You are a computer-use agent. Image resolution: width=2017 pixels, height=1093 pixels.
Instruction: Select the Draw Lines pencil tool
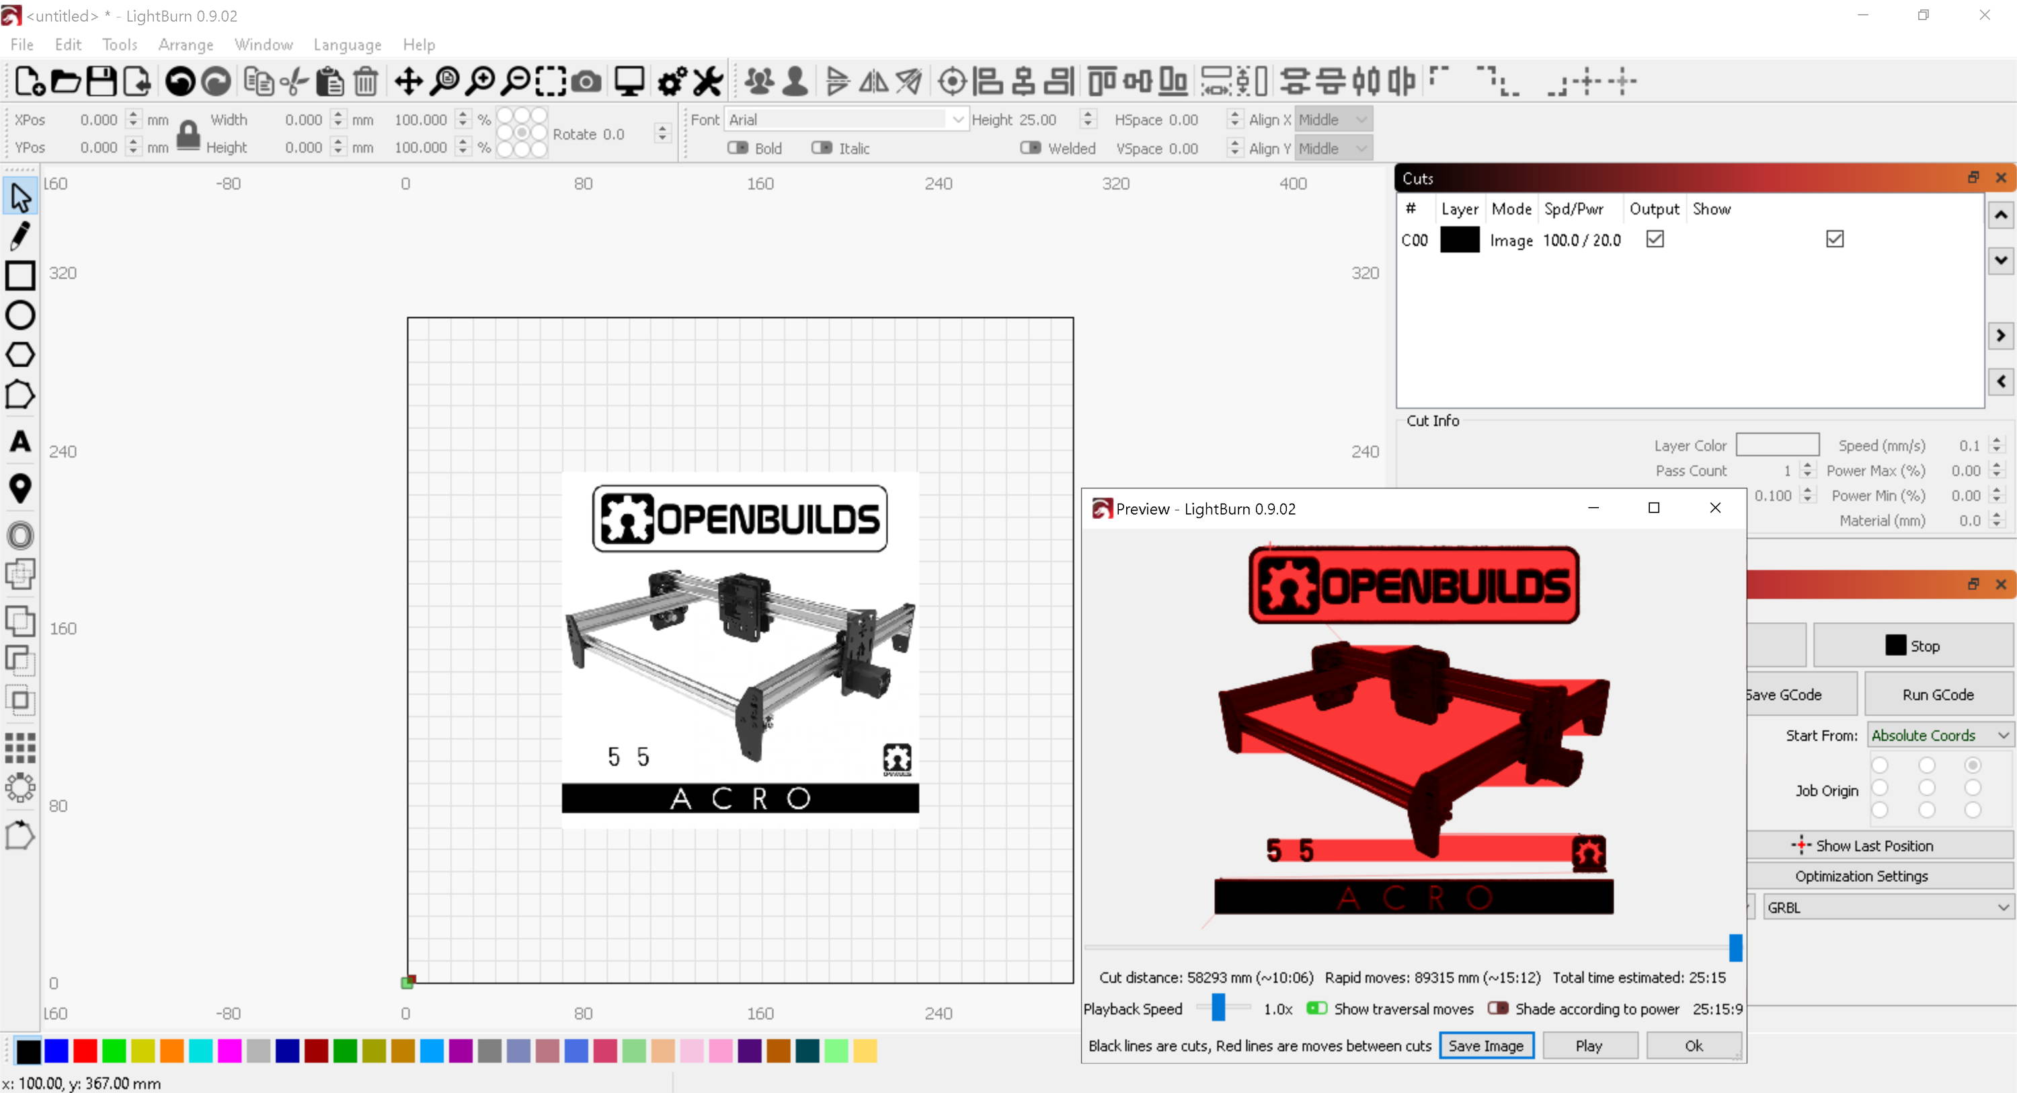[20, 236]
